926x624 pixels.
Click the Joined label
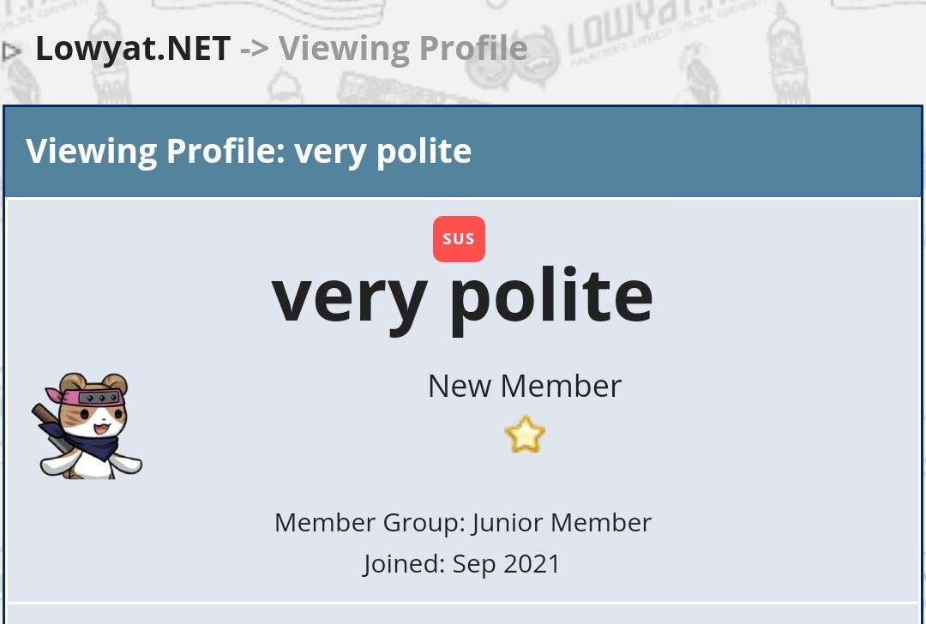(x=404, y=563)
